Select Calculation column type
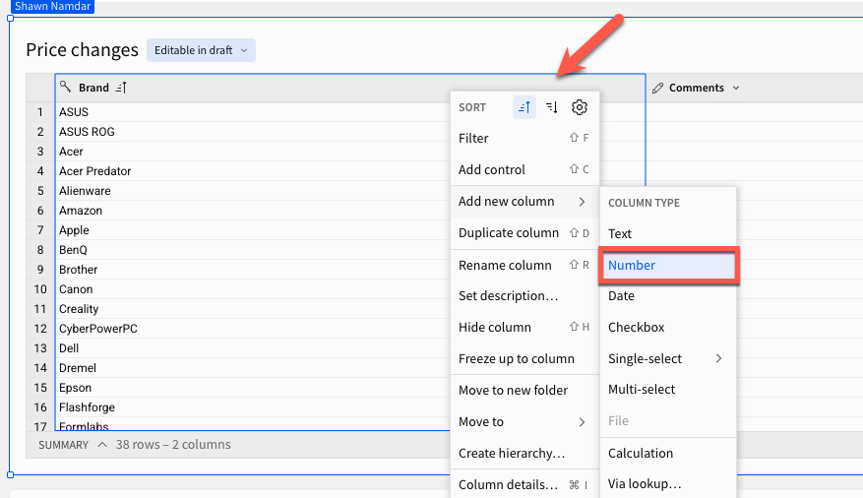The image size is (863, 498). point(668,454)
